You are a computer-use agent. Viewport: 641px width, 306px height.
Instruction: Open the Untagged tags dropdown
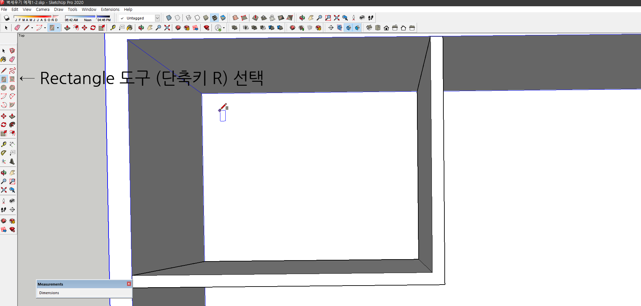(x=158, y=18)
